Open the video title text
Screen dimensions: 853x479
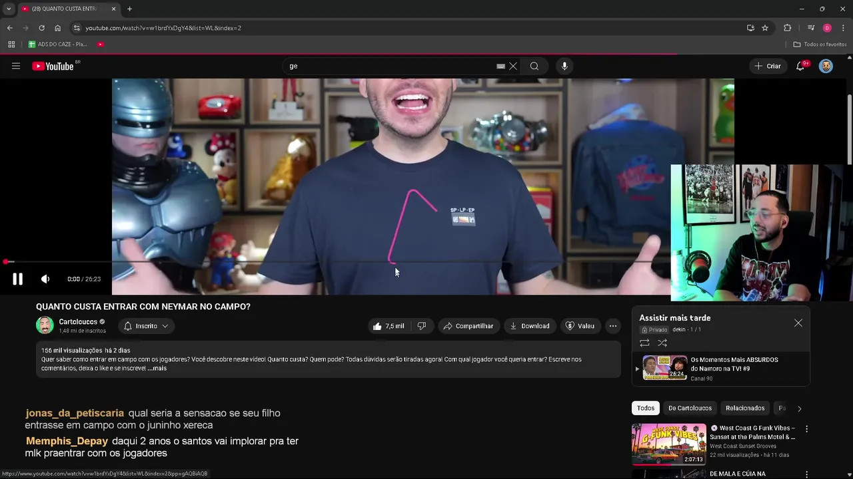[x=143, y=307]
